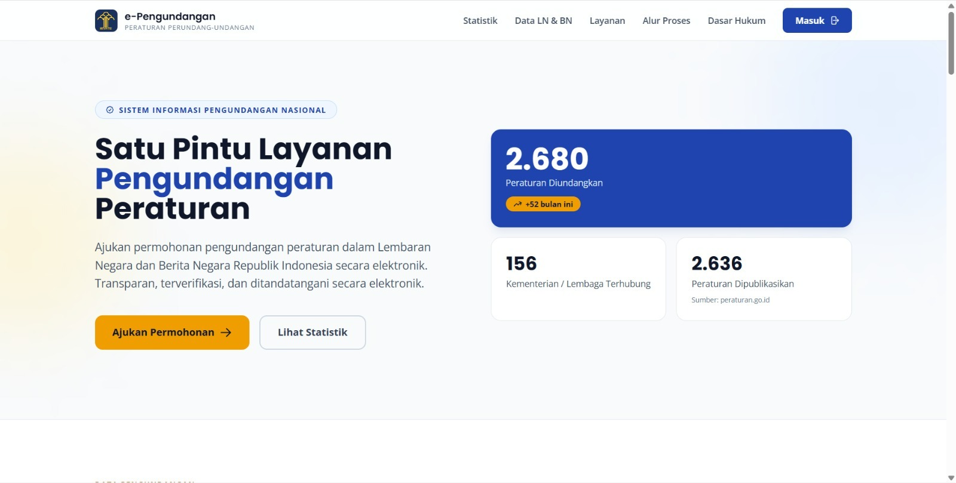Click the Ajukan Permohonan button
Viewport: 956px width, 483px height.
click(172, 333)
